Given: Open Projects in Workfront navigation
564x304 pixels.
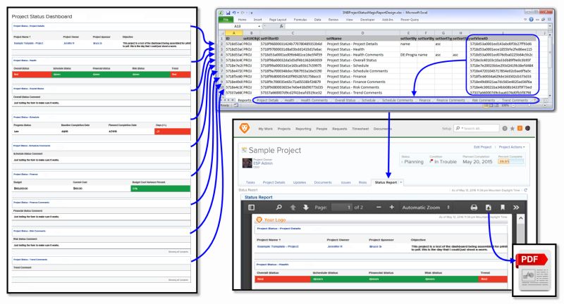Looking at the screenshot, I should (x=284, y=129).
